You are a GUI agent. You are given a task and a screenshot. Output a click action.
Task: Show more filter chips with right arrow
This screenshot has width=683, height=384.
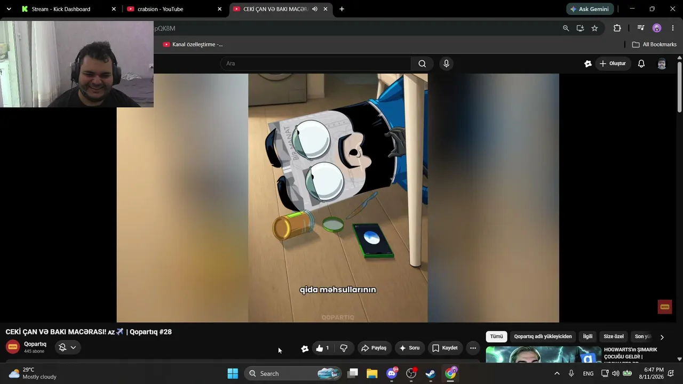point(662,337)
